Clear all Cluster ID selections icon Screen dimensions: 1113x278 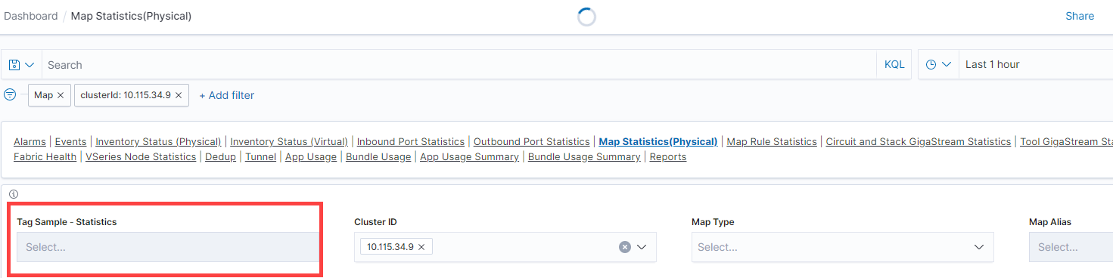625,247
